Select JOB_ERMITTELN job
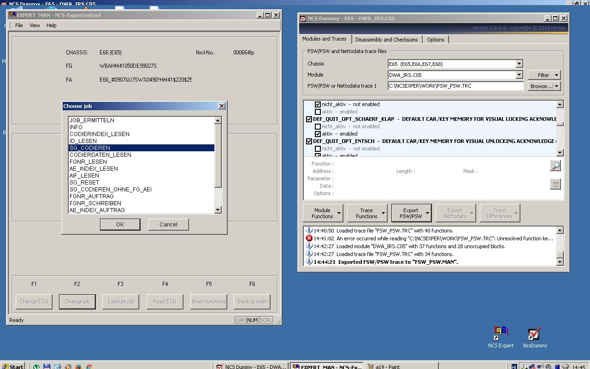Viewport: 590px width, 369px height. [x=142, y=120]
